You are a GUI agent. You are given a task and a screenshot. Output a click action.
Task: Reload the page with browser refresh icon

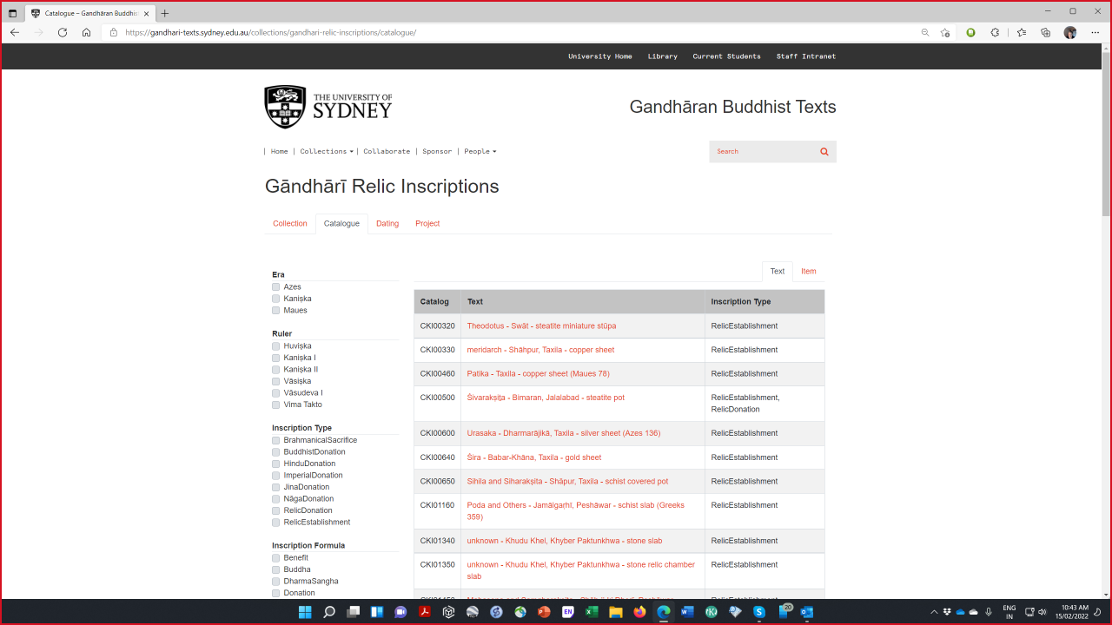pos(63,32)
